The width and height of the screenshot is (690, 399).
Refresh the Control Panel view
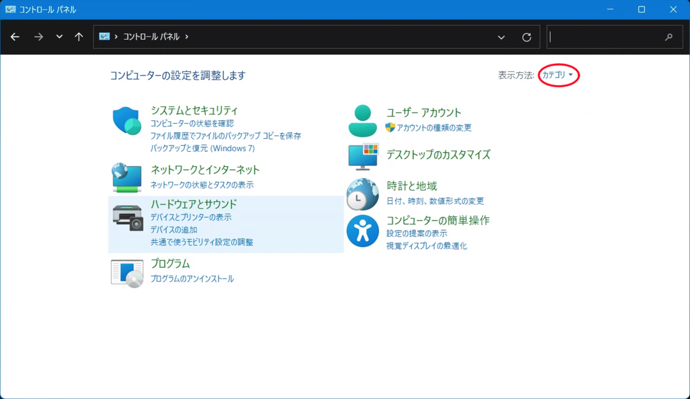tap(527, 37)
